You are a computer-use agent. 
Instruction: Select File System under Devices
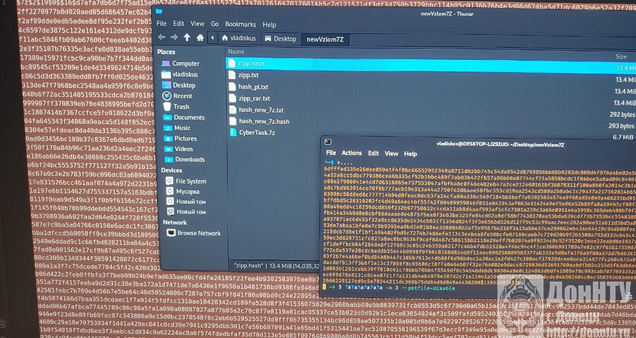(x=190, y=181)
